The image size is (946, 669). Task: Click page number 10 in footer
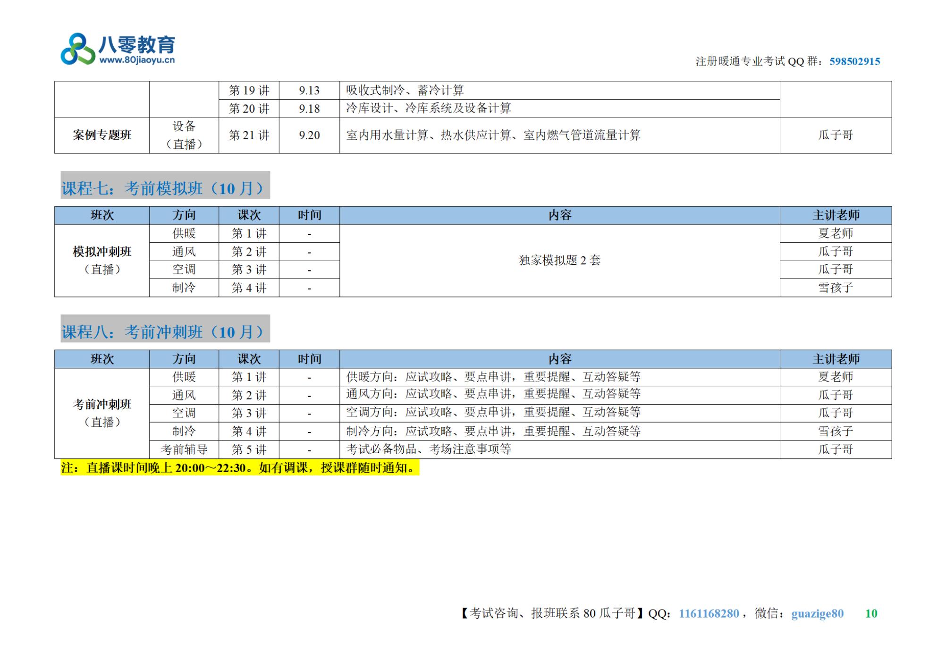coord(871,613)
